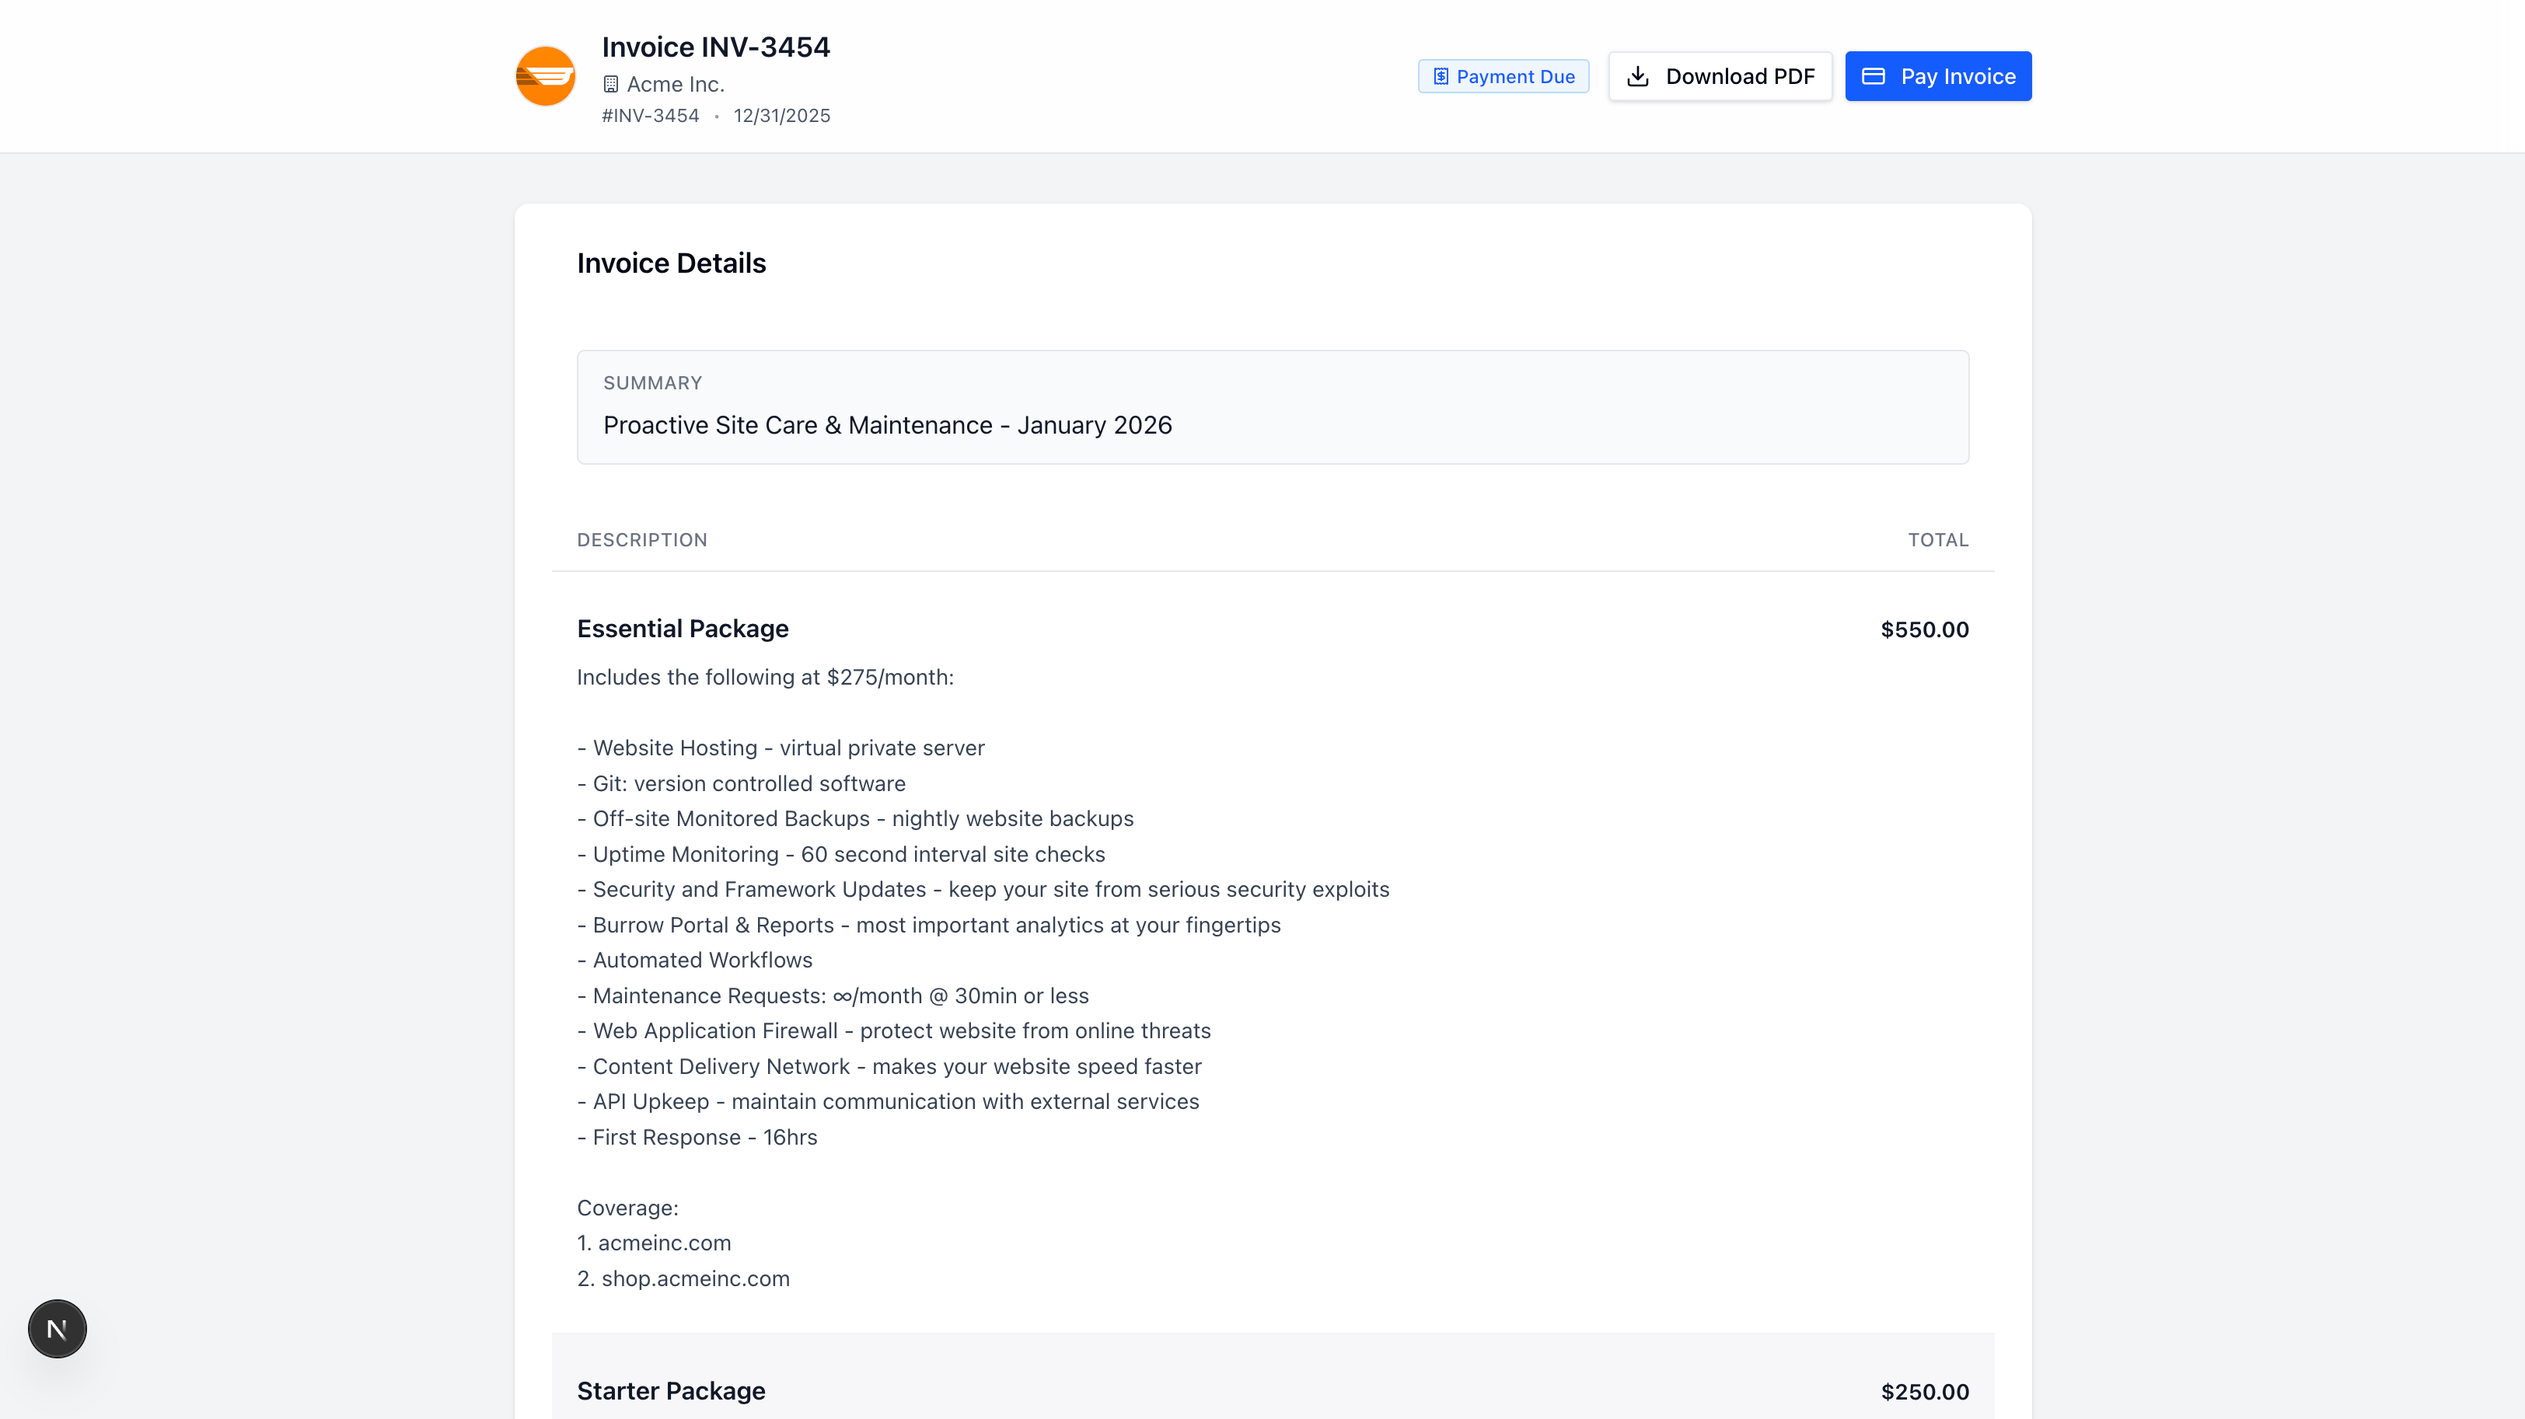Click the Acme Inc. company name
The height and width of the screenshot is (1419, 2525).
(676, 84)
